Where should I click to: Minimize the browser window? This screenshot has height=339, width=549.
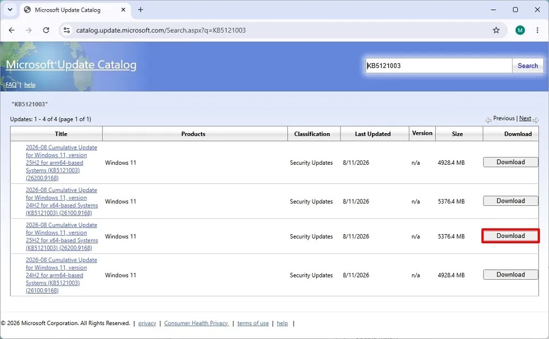tap(493, 10)
